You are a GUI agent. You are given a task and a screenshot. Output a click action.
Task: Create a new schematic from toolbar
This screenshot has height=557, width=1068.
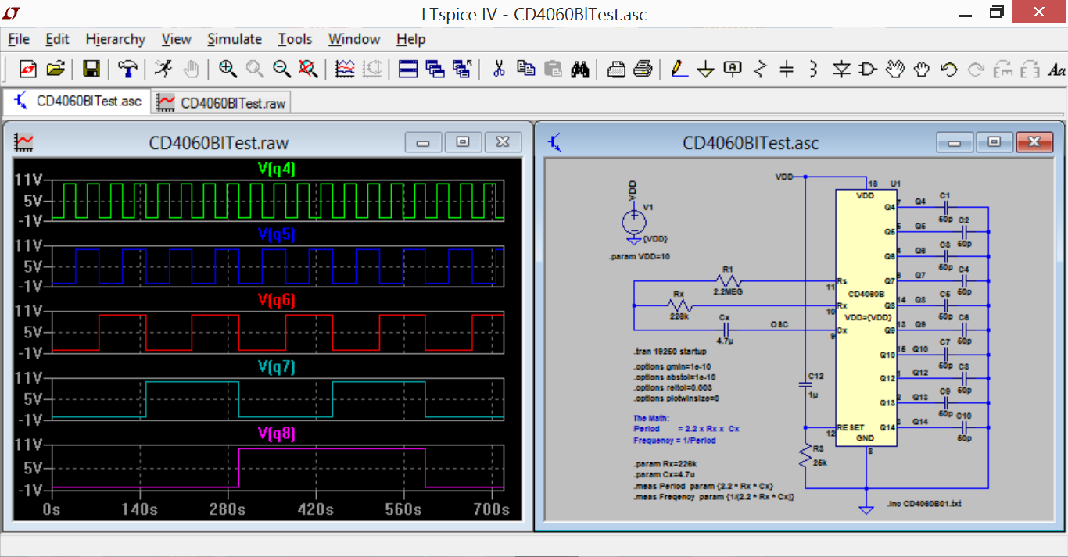[x=28, y=70]
